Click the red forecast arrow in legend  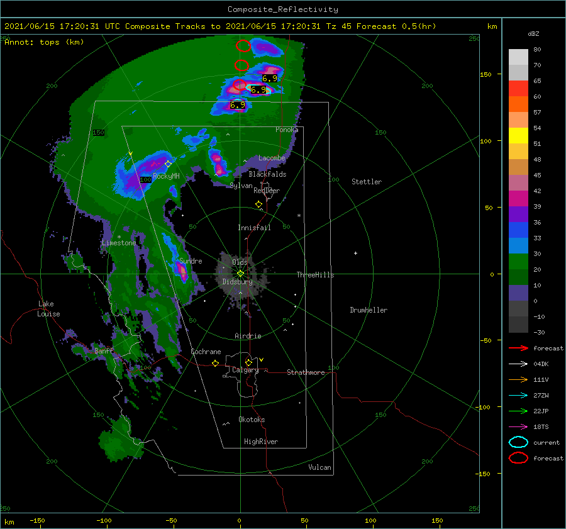point(518,348)
